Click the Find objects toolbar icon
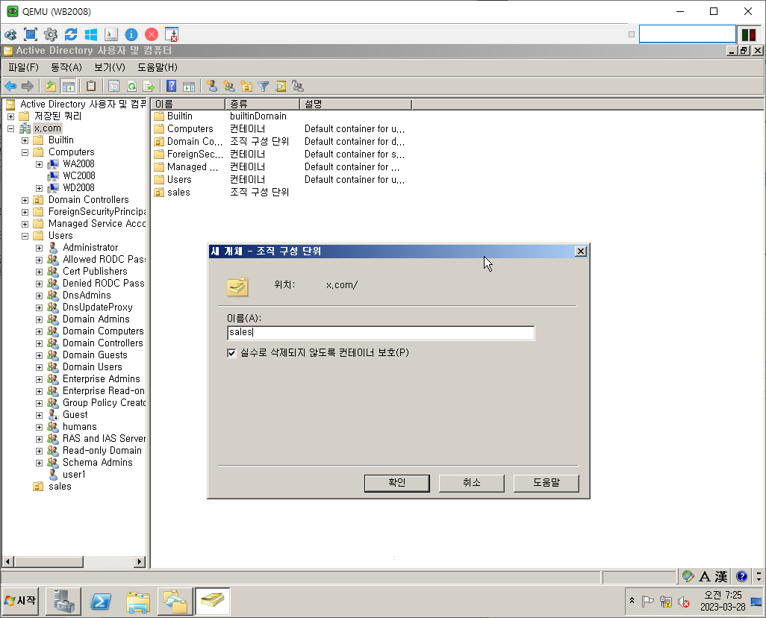The height and width of the screenshot is (618, 766). point(281,87)
